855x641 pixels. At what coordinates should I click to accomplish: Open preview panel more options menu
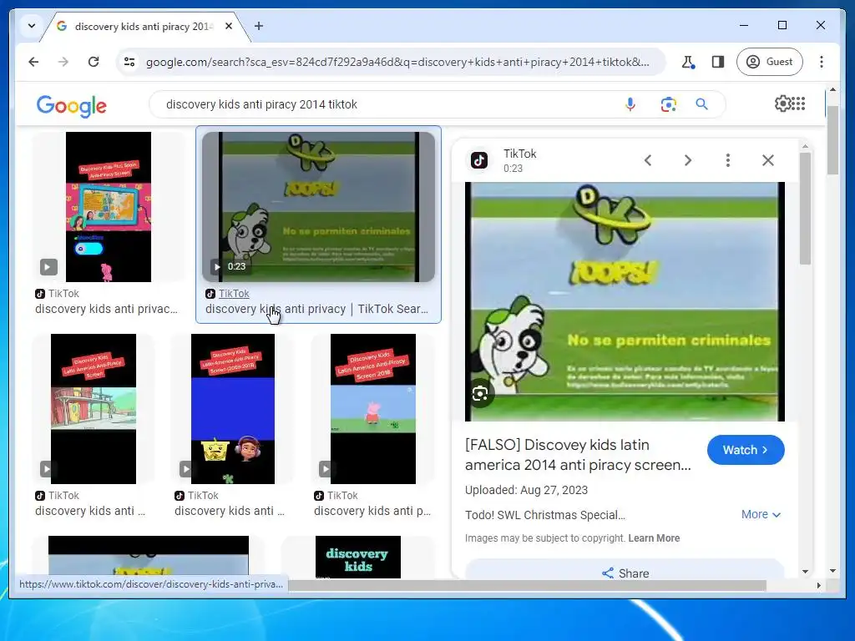(x=727, y=160)
